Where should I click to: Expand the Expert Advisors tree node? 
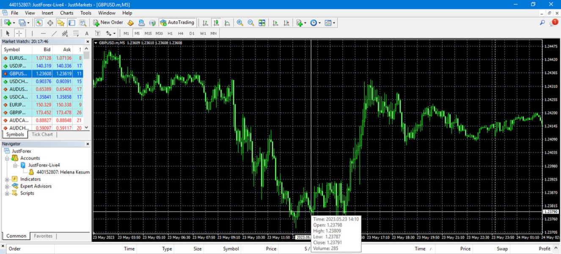click(7, 186)
